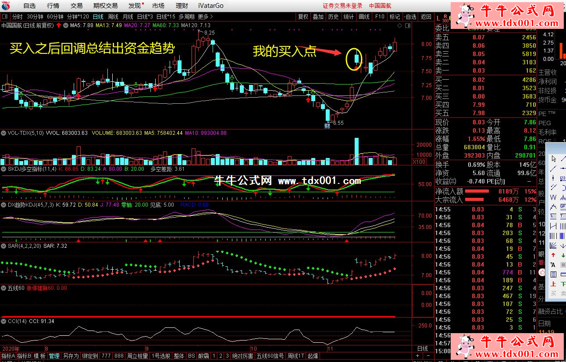Switch chart to 60分钟 period
Image resolution: width=566 pixels, height=362 pixels.
[x=55, y=17]
